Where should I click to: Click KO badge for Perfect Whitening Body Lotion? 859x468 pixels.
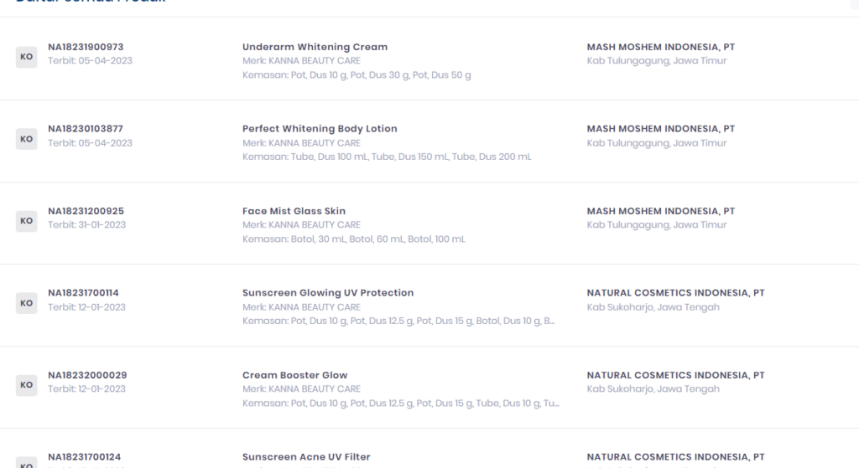tap(26, 139)
